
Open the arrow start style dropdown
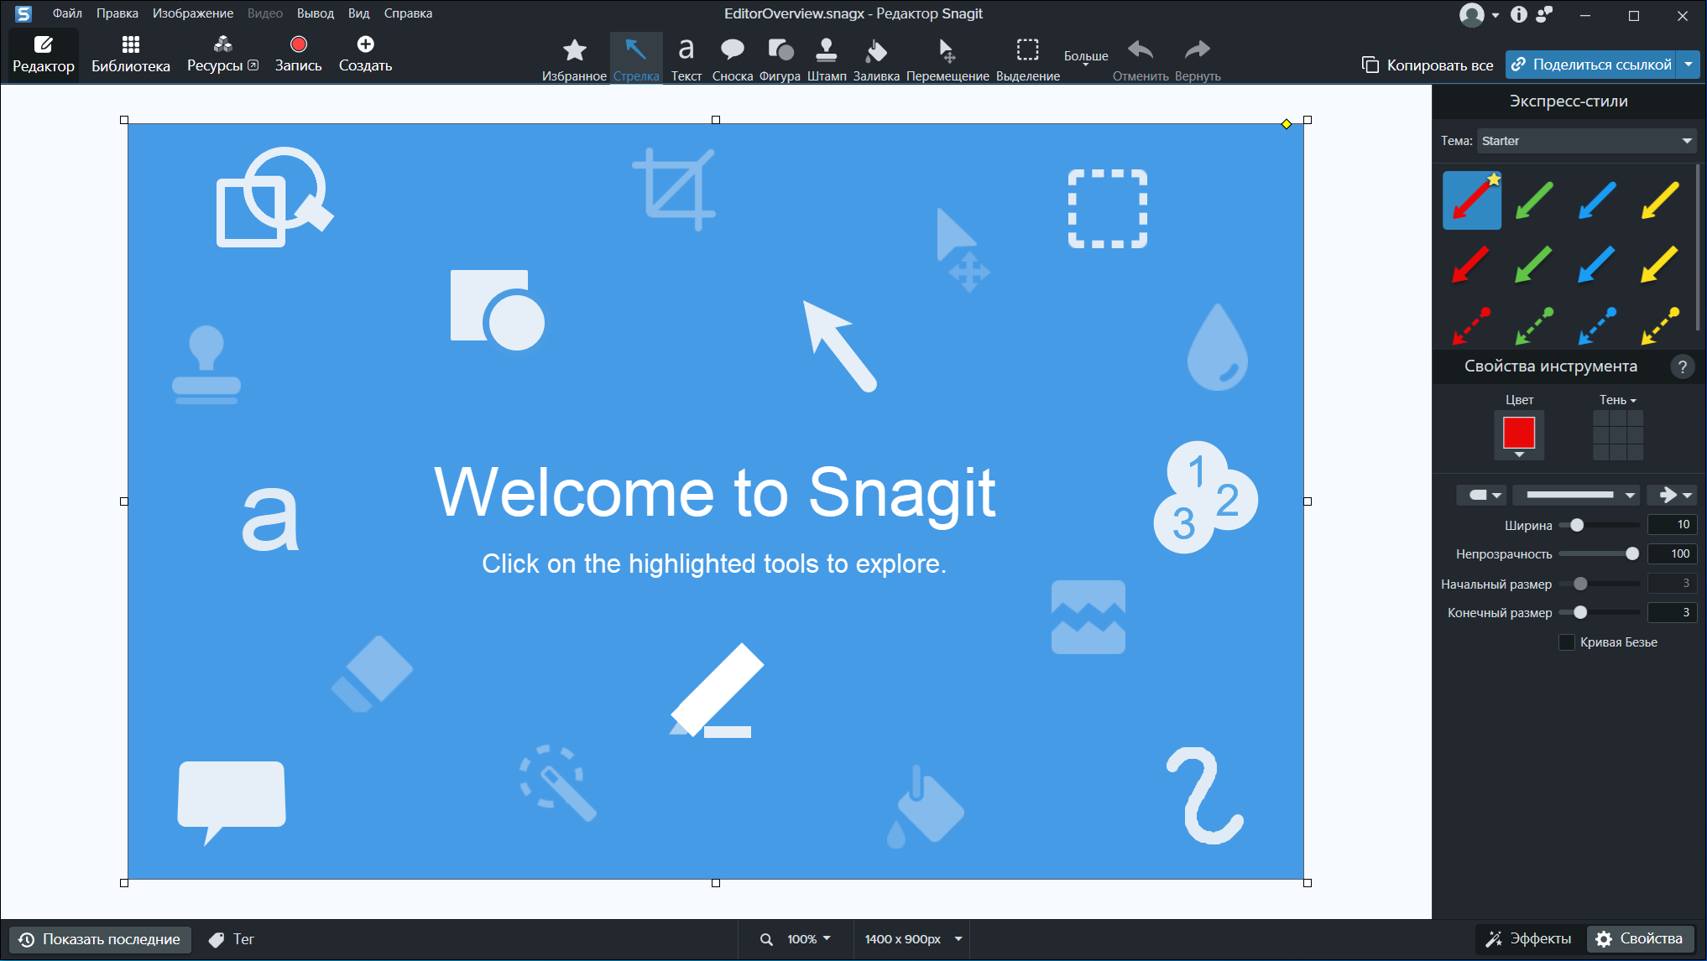[1481, 496]
